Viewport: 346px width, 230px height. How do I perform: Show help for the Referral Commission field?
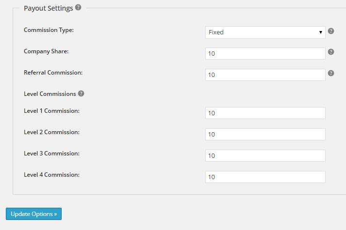tap(331, 73)
